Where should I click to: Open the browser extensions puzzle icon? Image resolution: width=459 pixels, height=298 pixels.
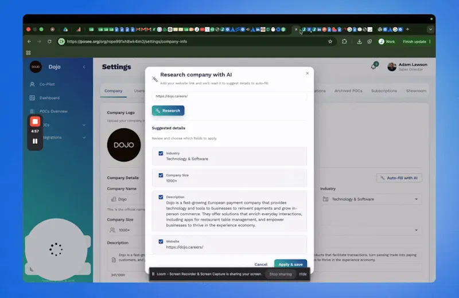coord(344,41)
